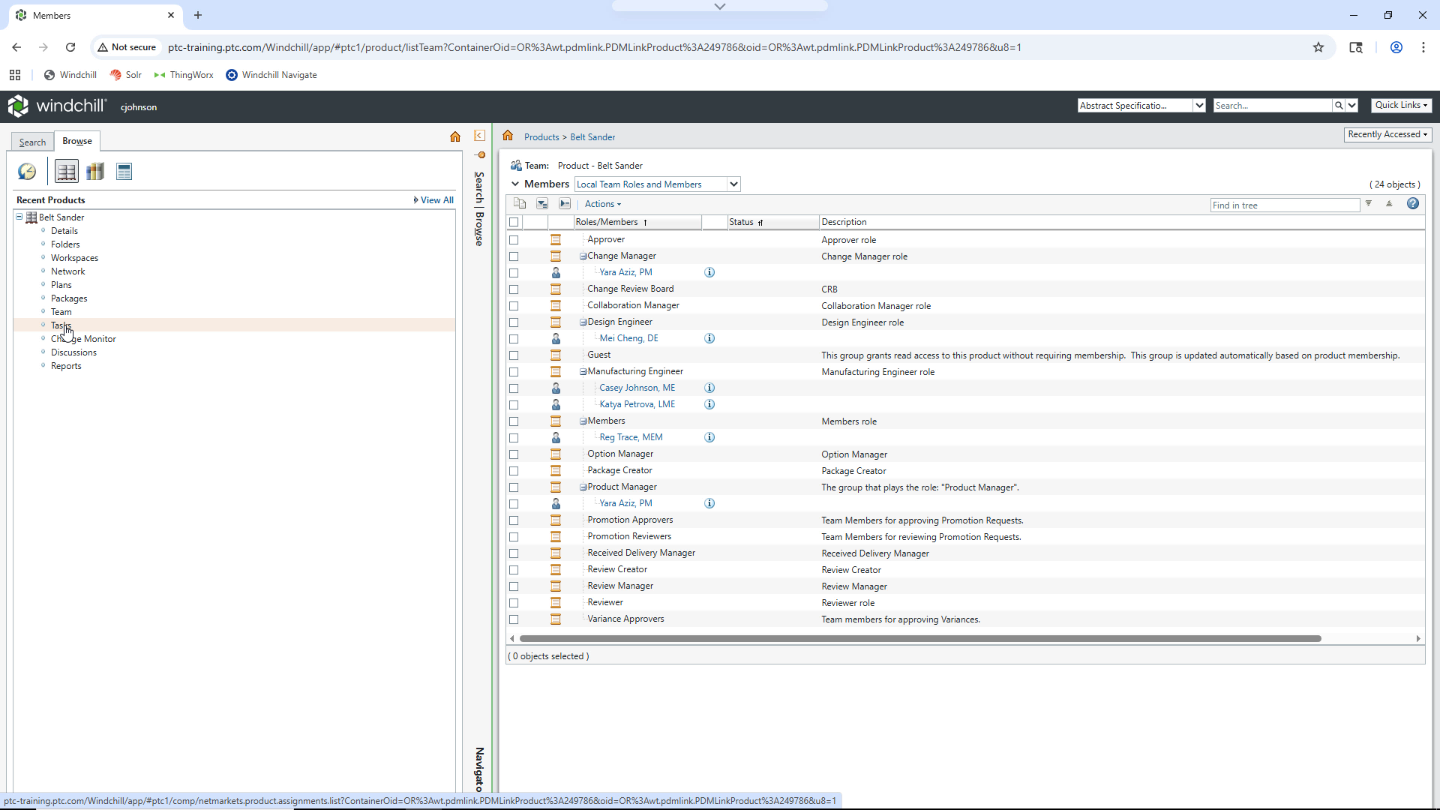Open Yara Aziz, PM under Change Manager
Screen dimensions: 1440x810
[625, 272]
